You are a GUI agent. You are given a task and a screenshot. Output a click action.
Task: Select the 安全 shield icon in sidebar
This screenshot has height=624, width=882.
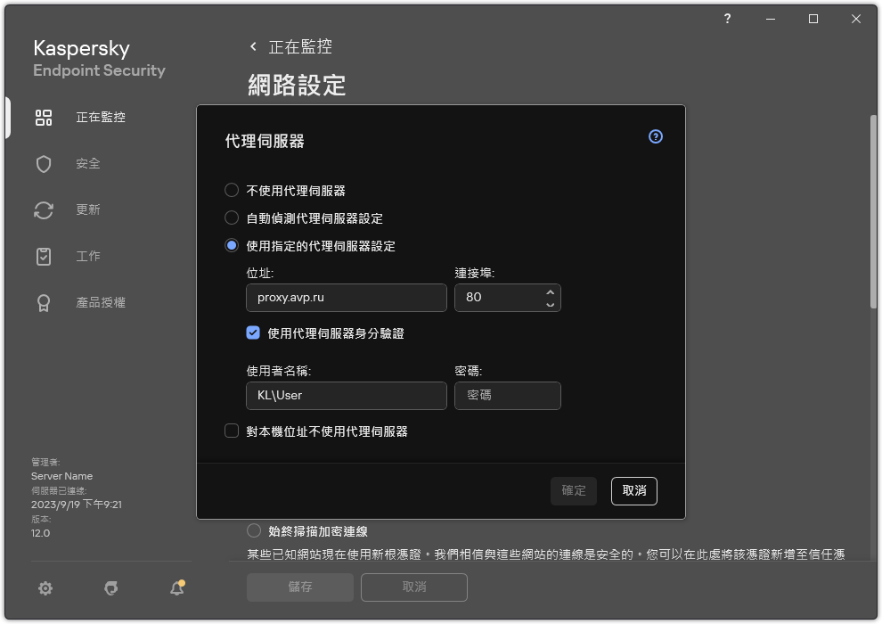44,163
